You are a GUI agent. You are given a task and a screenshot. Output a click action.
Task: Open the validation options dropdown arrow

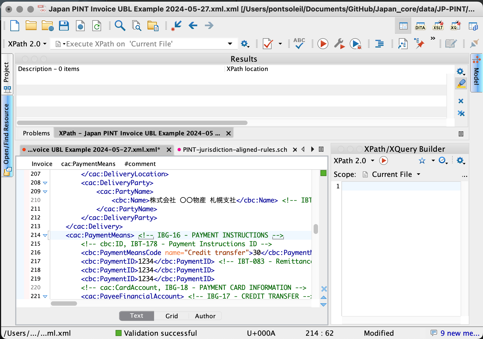[280, 44]
